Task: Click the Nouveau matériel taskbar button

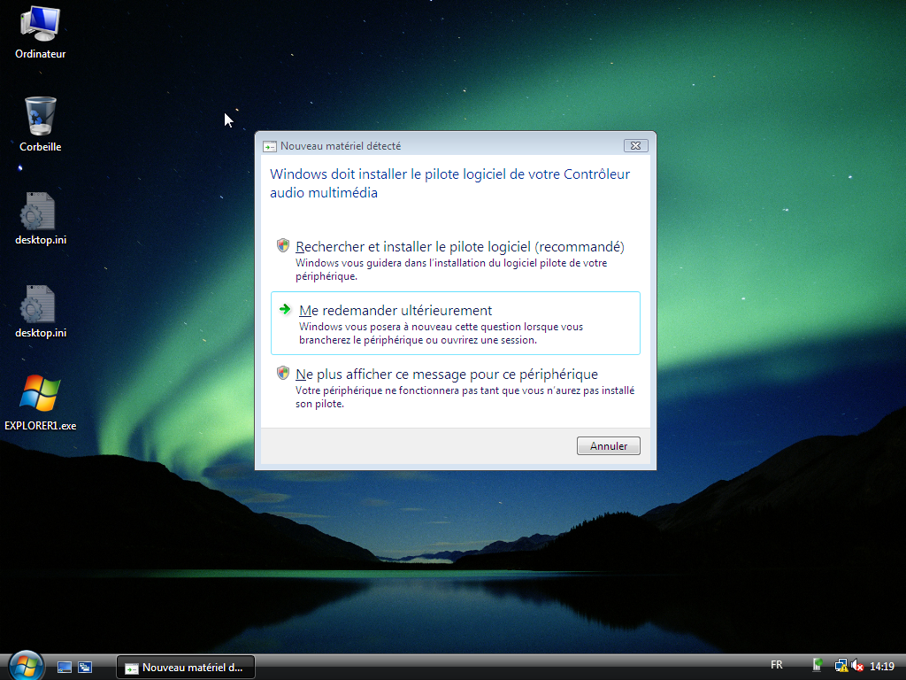Action: pyautogui.click(x=186, y=668)
